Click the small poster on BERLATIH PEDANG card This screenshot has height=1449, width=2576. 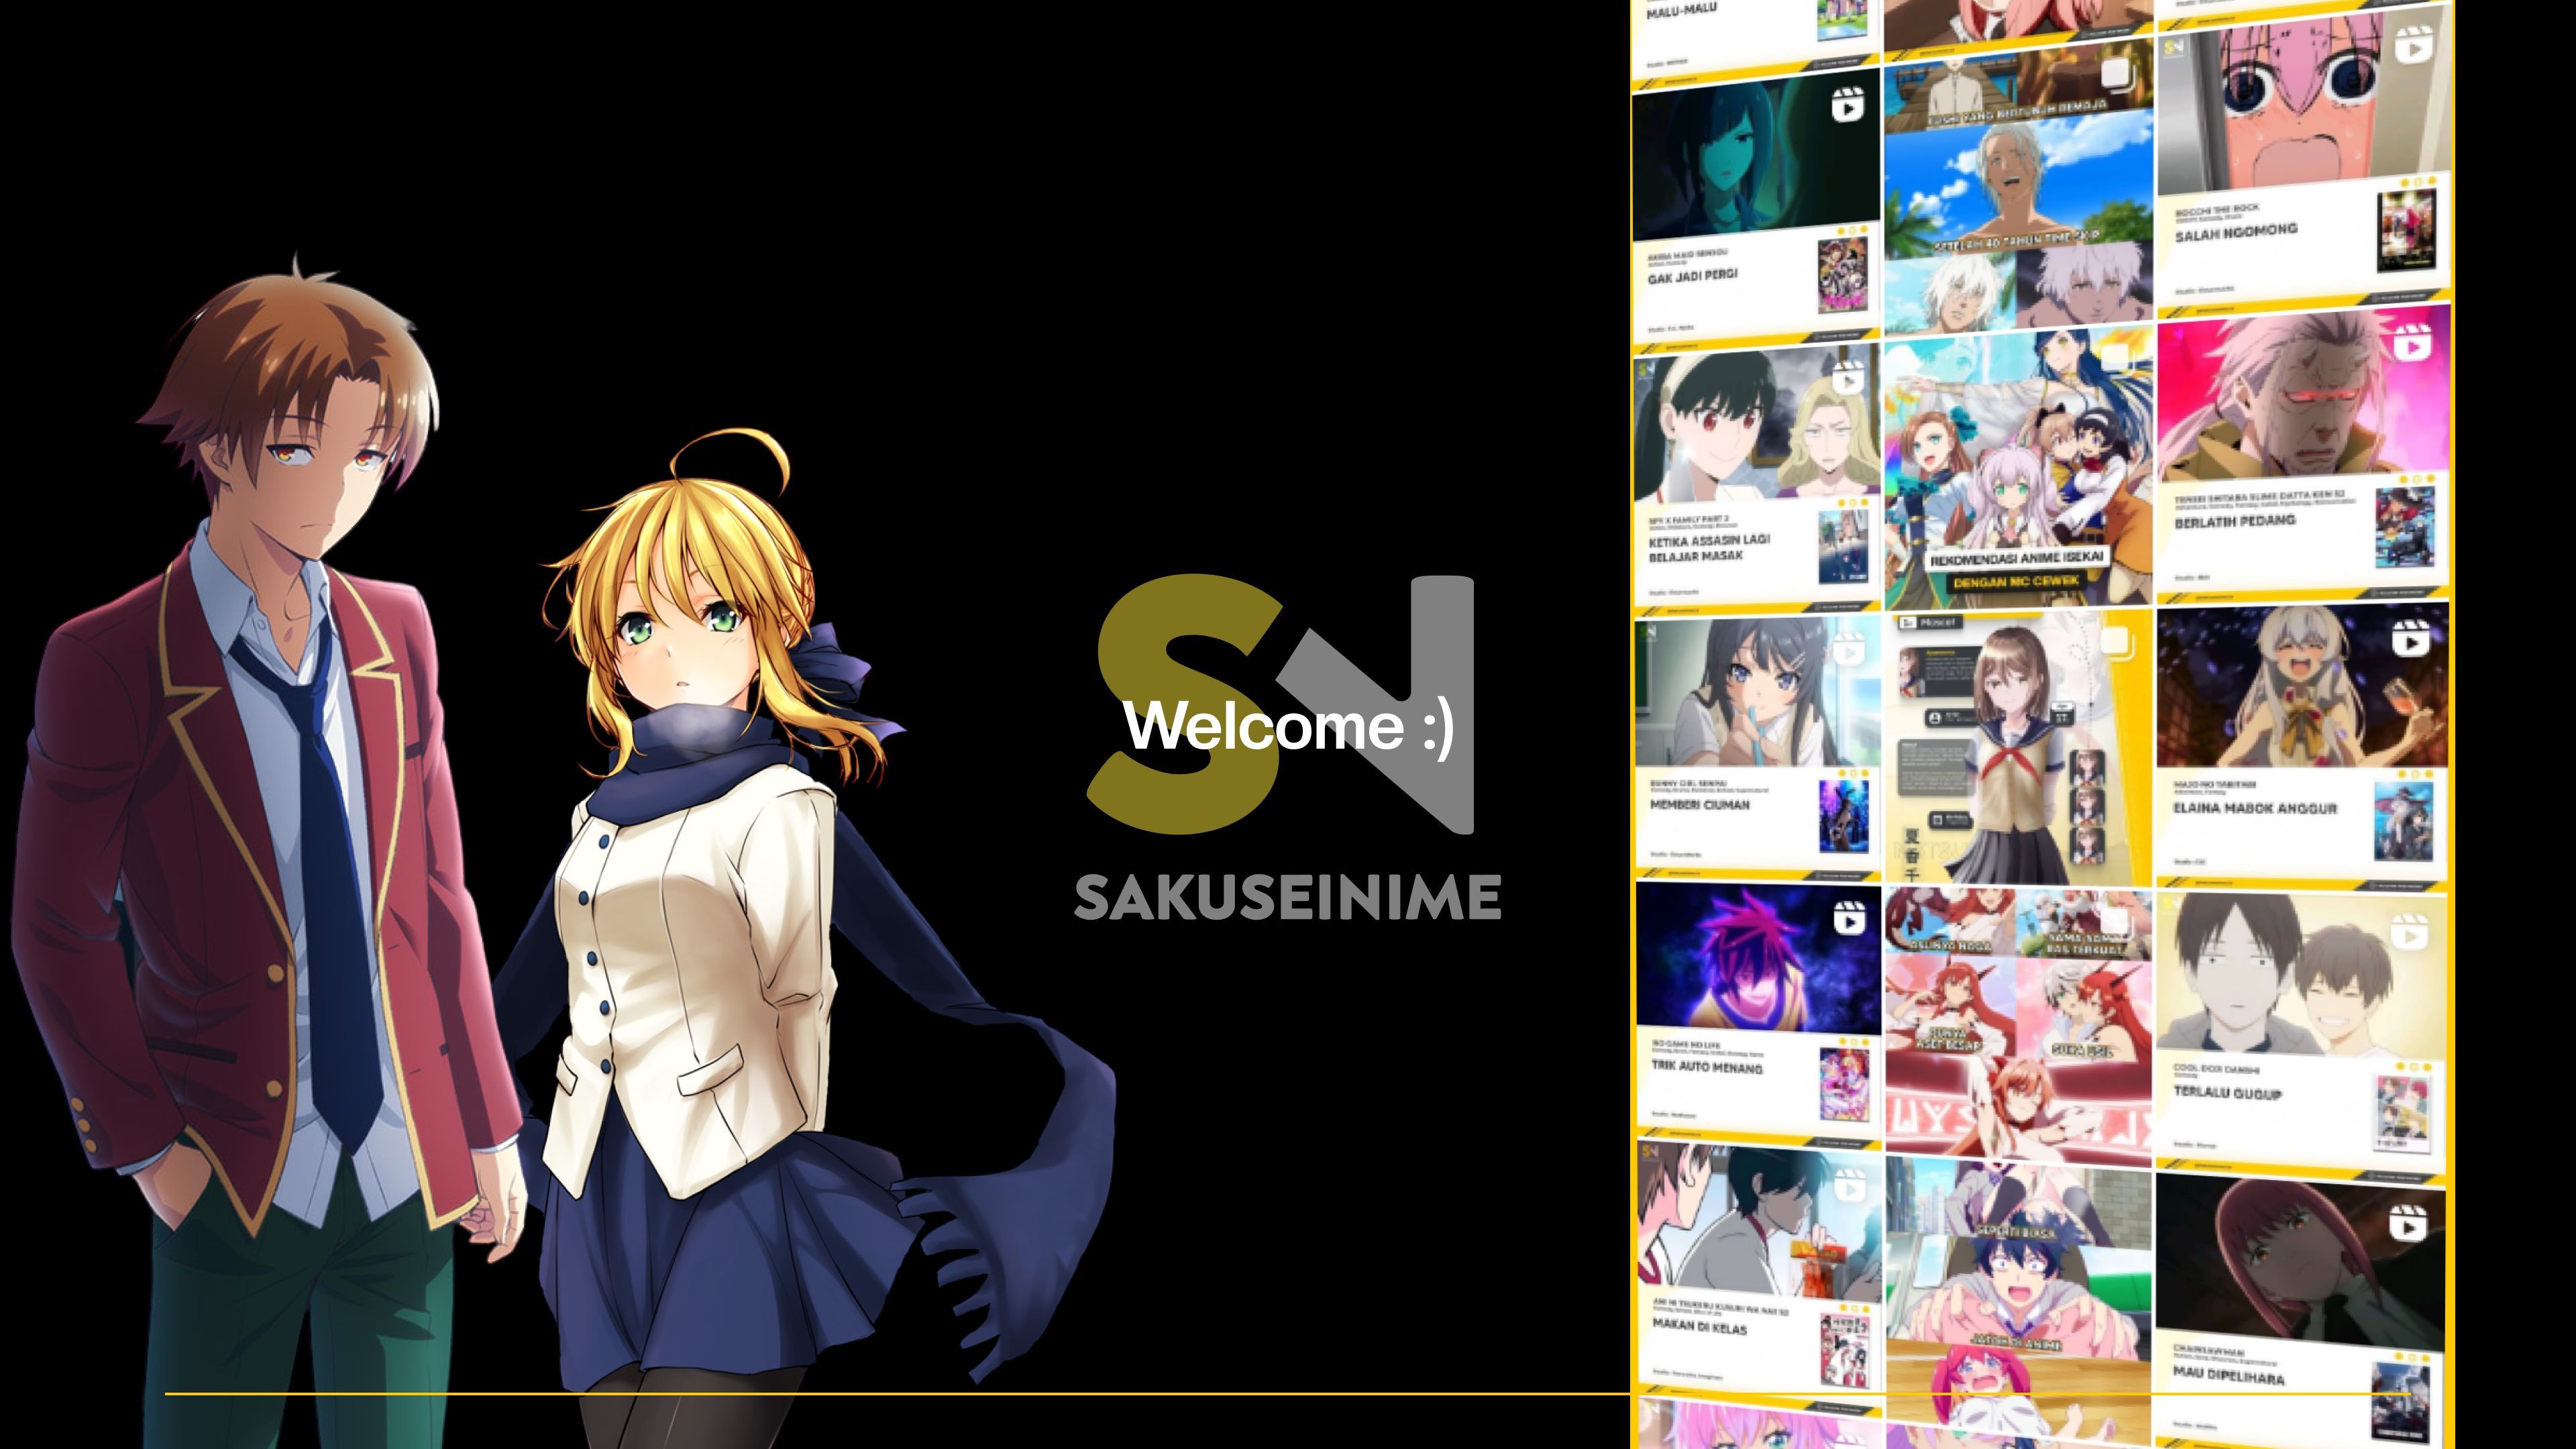[2404, 526]
